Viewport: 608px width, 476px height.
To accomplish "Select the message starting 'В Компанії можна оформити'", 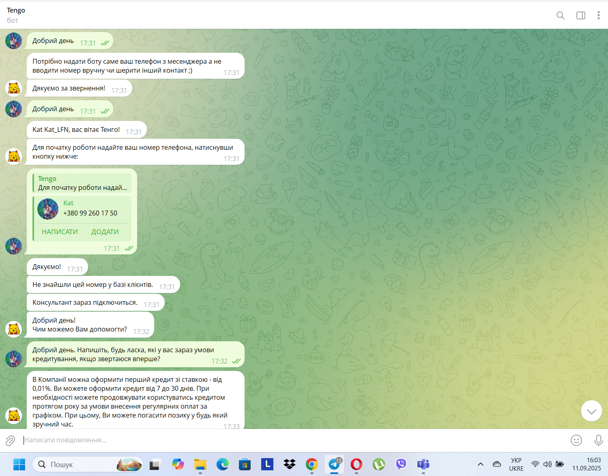I will point(135,401).
